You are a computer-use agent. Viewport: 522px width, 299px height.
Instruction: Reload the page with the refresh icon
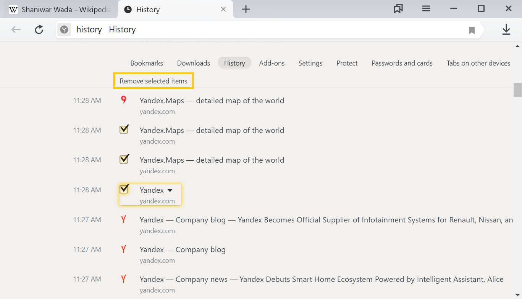pyautogui.click(x=39, y=30)
